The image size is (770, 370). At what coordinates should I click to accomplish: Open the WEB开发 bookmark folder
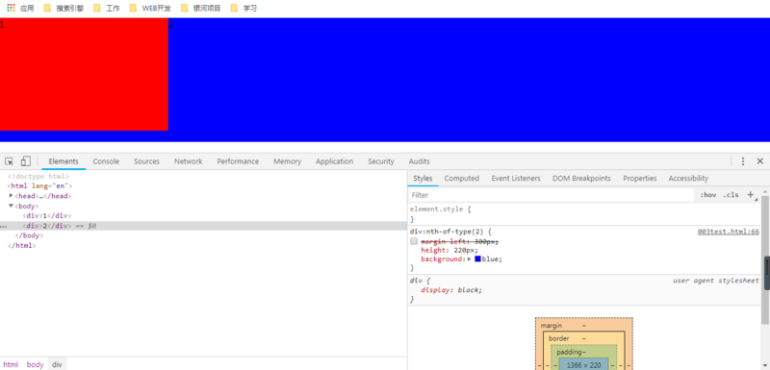[x=151, y=8]
